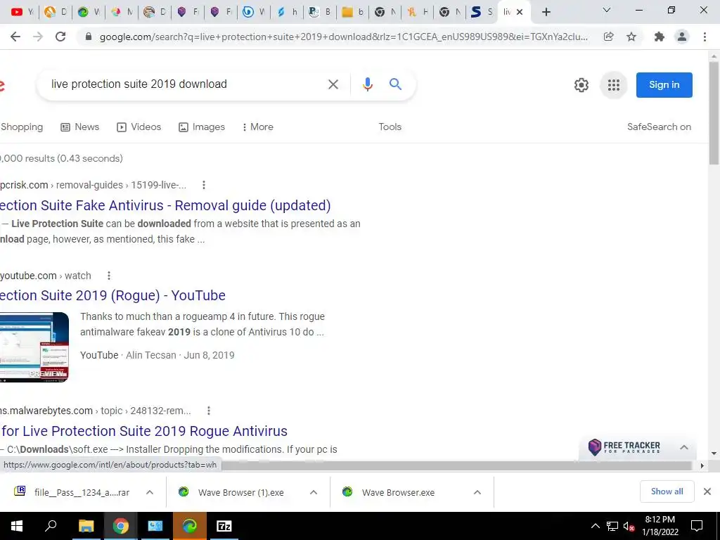Close the downloads bar
The image size is (720, 540).
click(707, 491)
